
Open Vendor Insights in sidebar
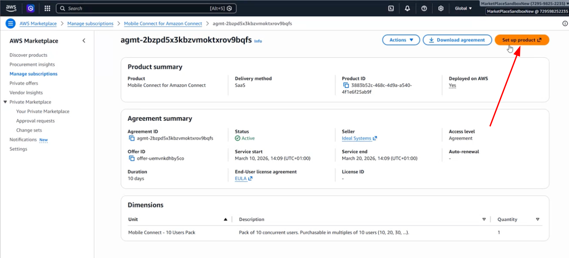pos(26,93)
